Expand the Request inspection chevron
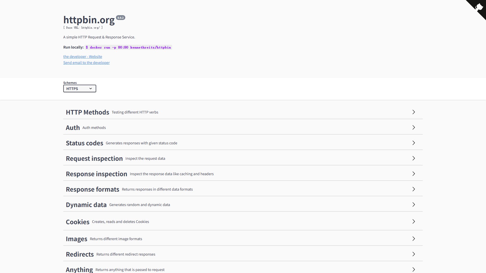This screenshot has height=273, width=486. (x=414, y=158)
